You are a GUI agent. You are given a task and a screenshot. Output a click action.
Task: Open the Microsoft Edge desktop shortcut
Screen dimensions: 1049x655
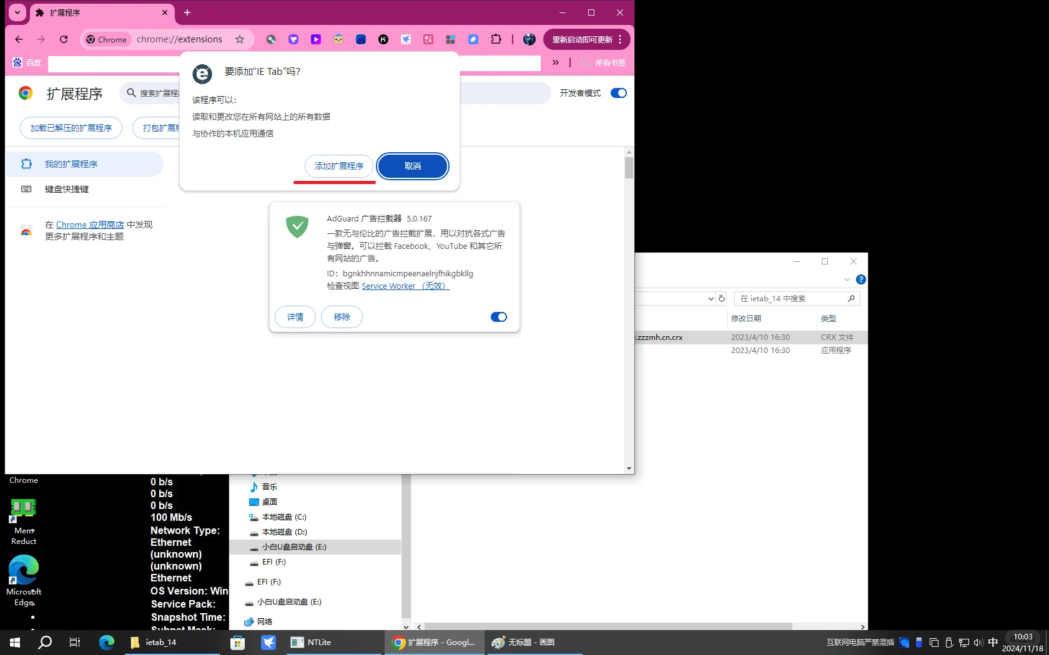pos(24,580)
